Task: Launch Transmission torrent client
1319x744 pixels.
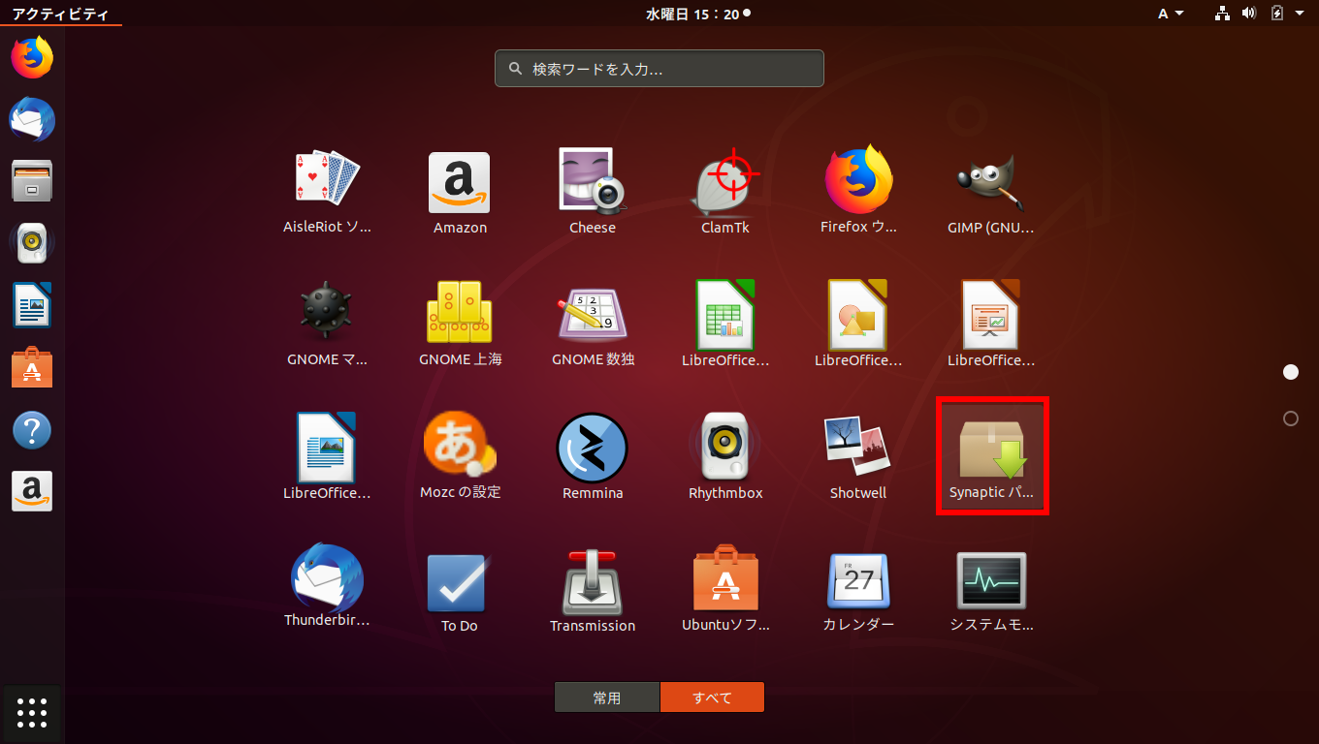Action: coord(592,589)
